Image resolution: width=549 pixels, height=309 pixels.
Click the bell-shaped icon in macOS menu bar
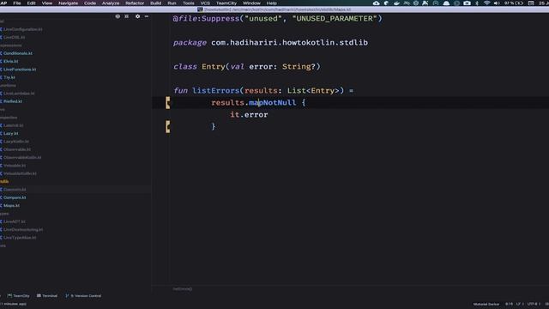446,3
